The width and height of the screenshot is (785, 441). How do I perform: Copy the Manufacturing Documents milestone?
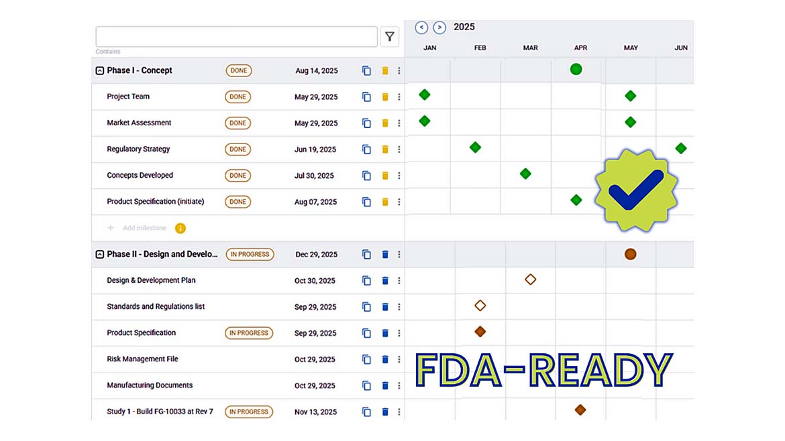click(366, 385)
